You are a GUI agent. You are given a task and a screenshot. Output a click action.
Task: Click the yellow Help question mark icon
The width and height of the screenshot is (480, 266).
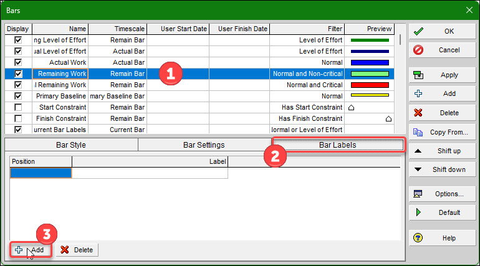(x=418, y=238)
